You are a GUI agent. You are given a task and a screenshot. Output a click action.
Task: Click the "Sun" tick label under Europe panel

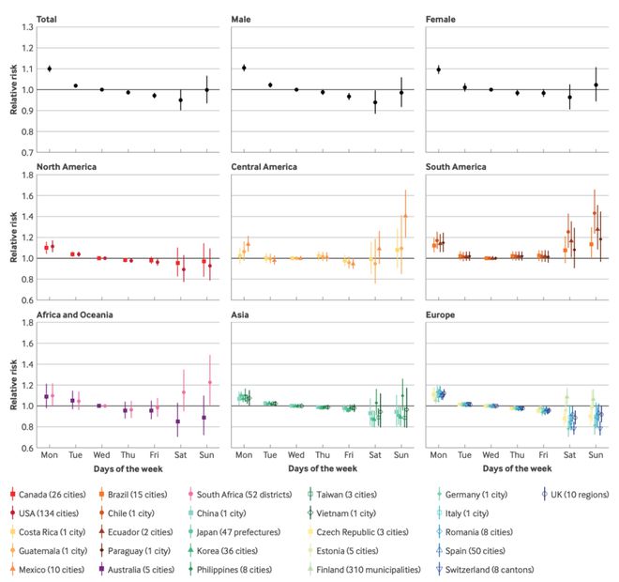pos(596,454)
